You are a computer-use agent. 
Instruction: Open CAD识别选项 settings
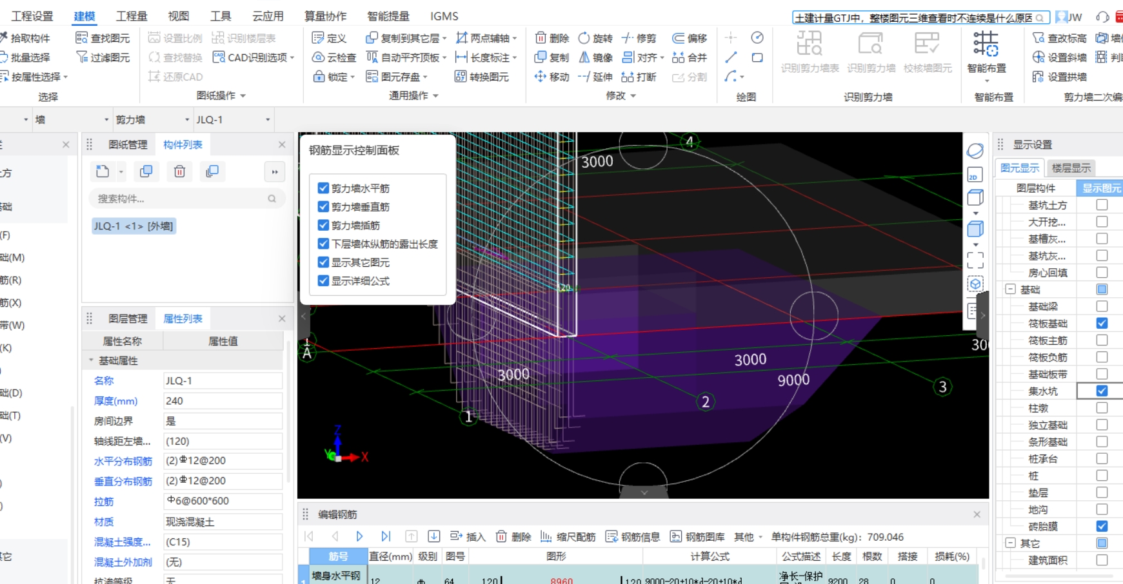pyautogui.click(x=253, y=57)
